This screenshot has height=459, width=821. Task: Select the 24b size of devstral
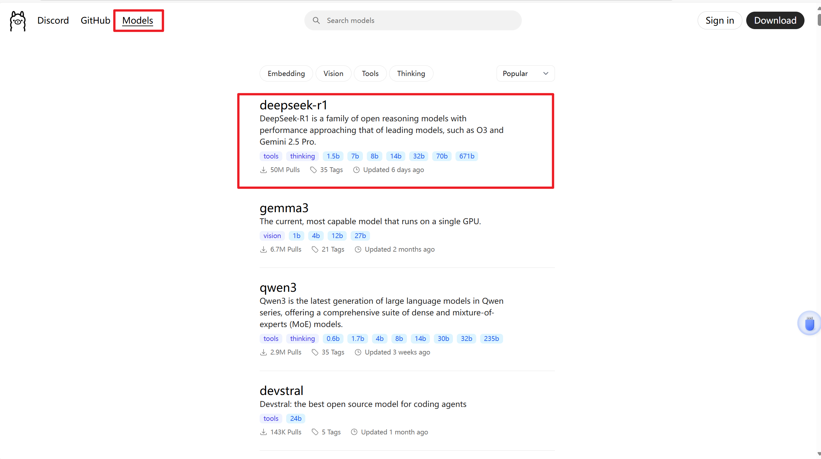click(296, 419)
